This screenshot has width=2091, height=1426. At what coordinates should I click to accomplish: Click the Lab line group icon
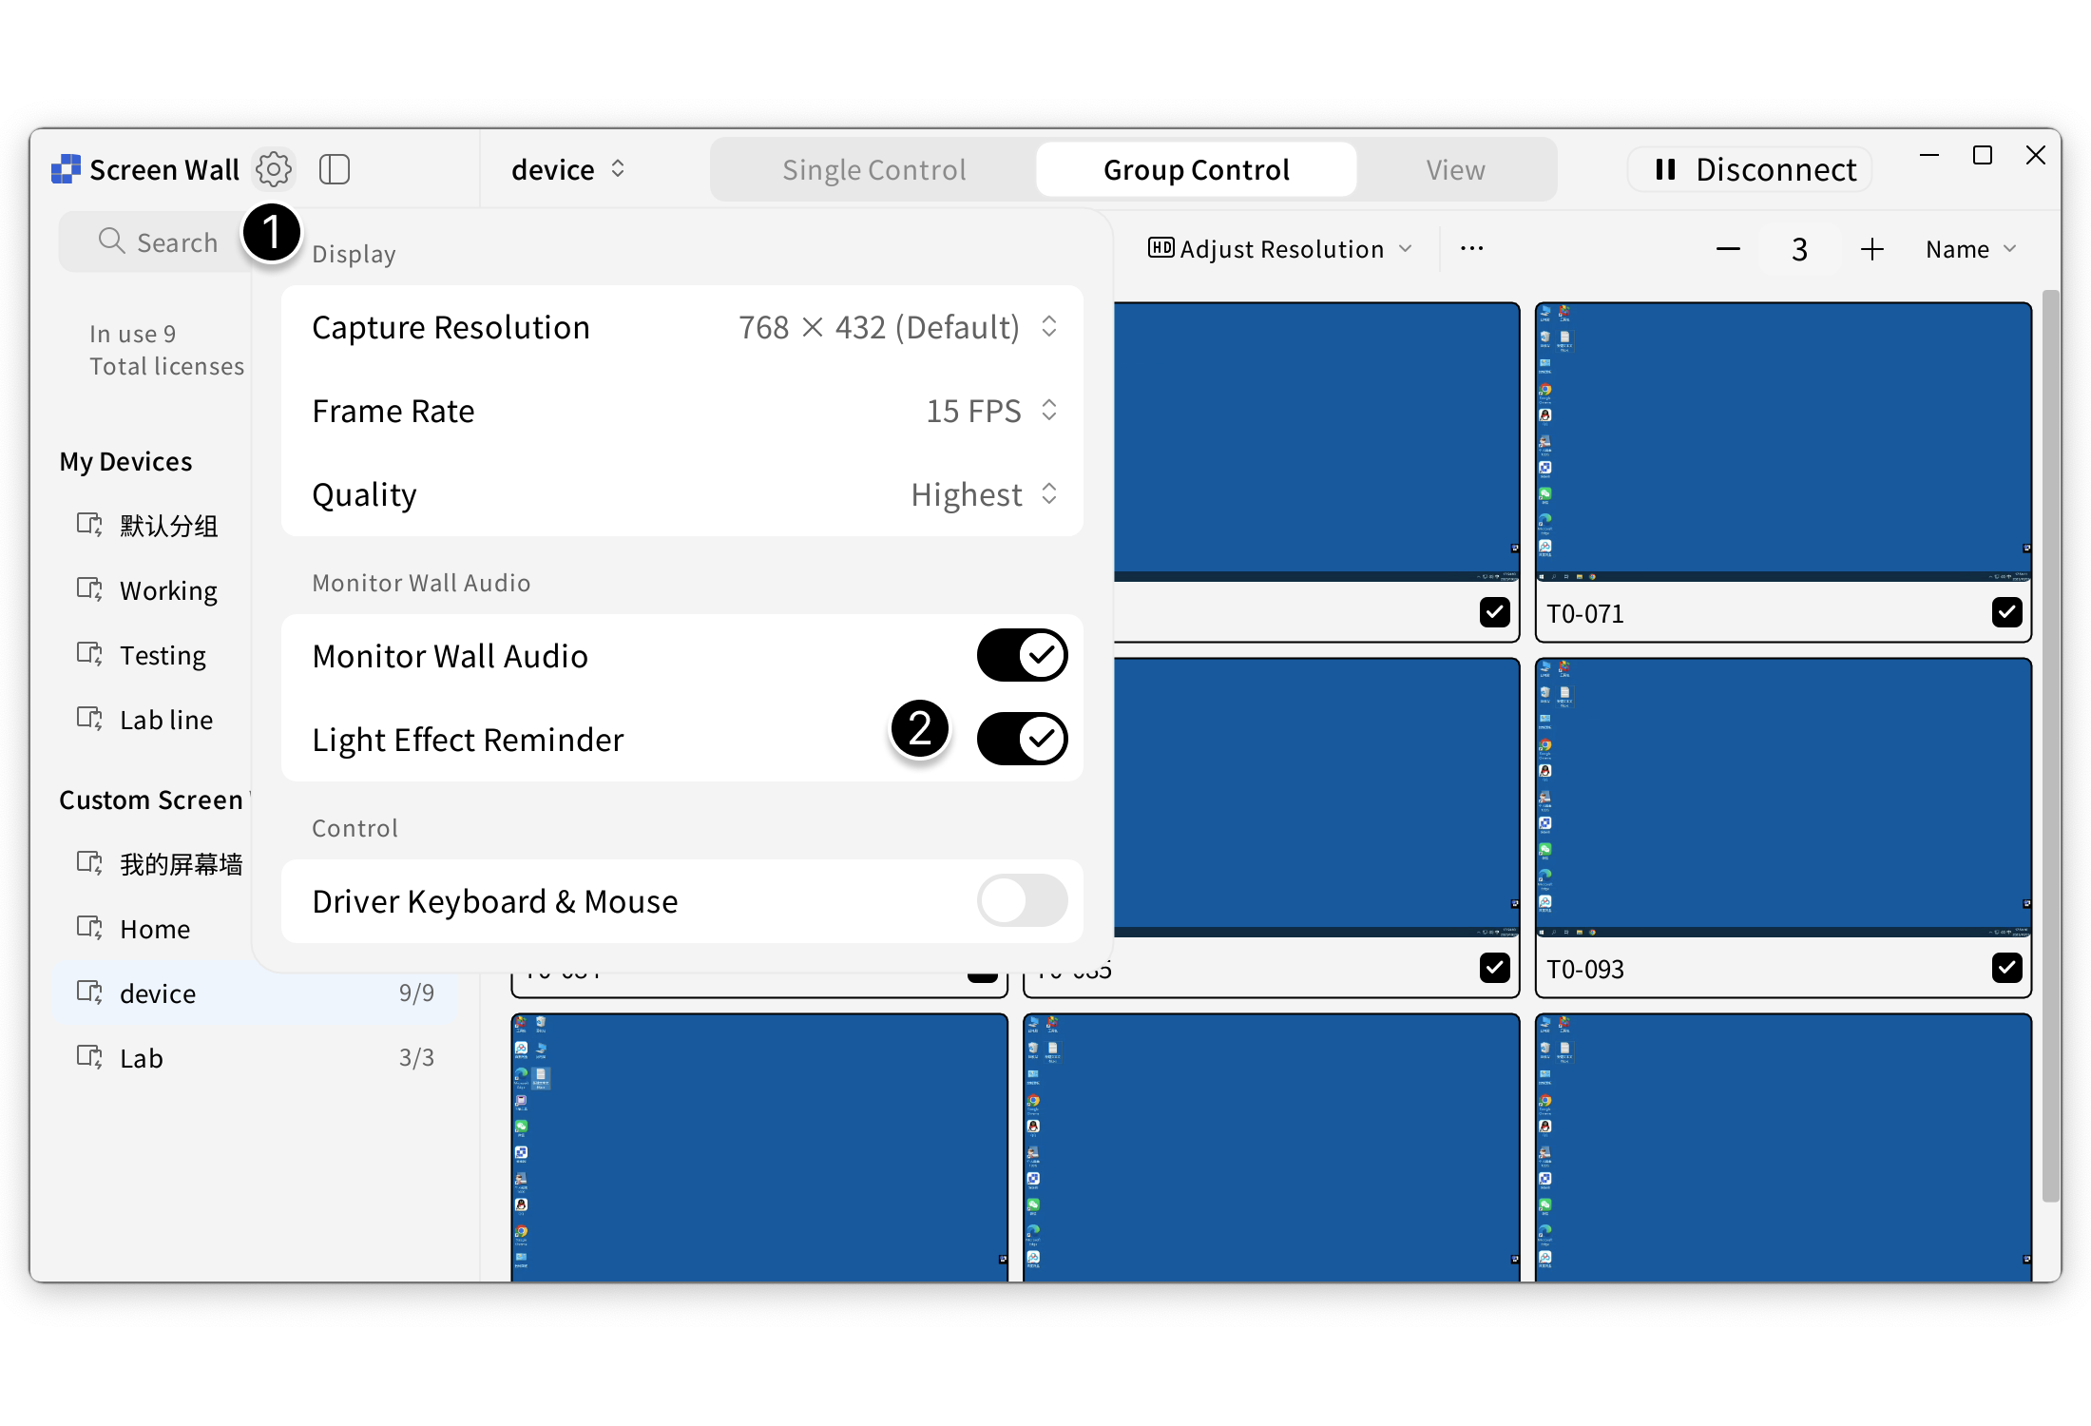tap(90, 719)
